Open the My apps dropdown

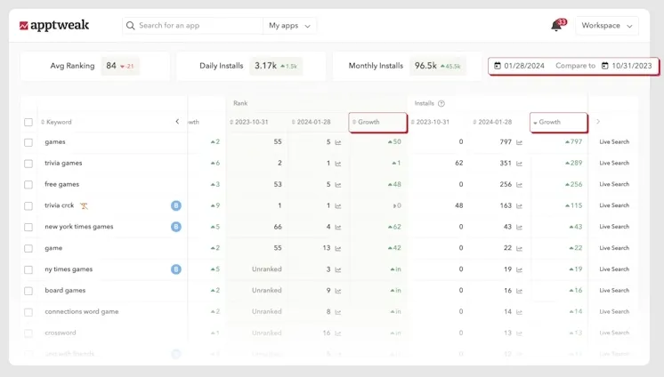click(x=290, y=26)
